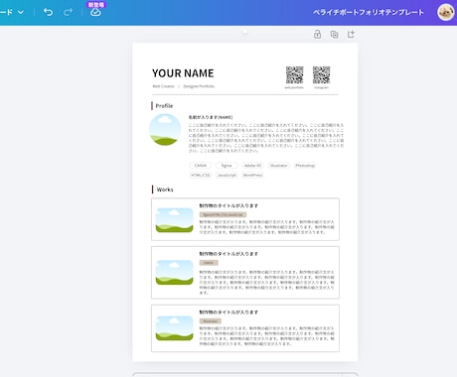Viewport: 457px width, 377px height.
Task: Select second work card landscape image
Action: [174, 273]
